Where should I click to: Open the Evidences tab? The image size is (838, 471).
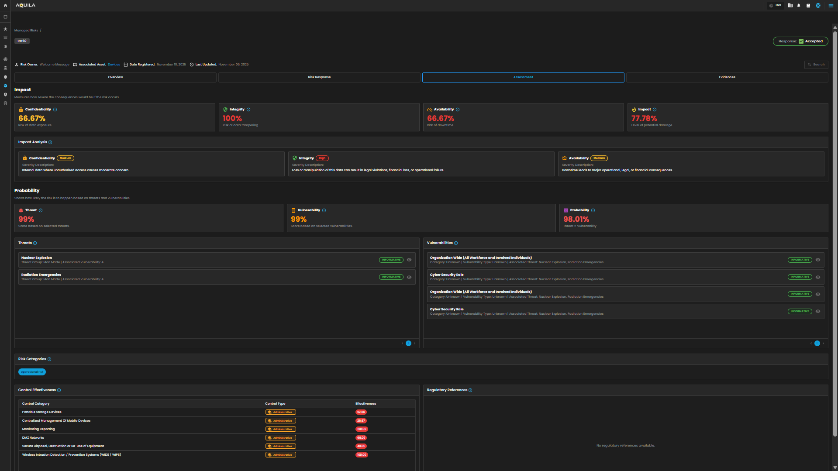pyautogui.click(x=727, y=77)
